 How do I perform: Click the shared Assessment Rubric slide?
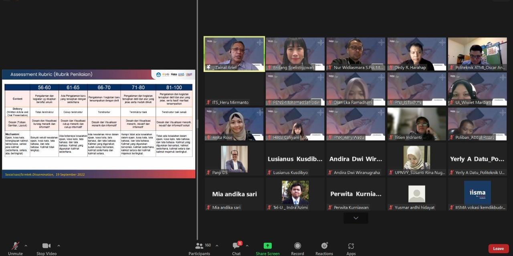(x=99, y=124)
